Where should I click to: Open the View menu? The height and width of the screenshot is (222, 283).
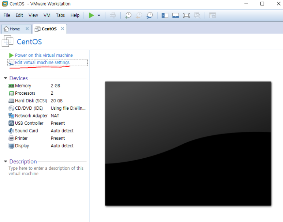coord(33,15)
